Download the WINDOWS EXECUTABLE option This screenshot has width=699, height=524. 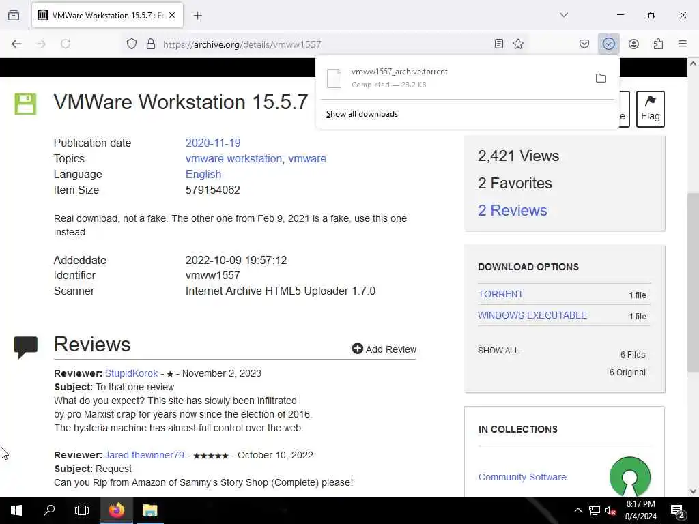pyautogui.click(x=532, y=315)
